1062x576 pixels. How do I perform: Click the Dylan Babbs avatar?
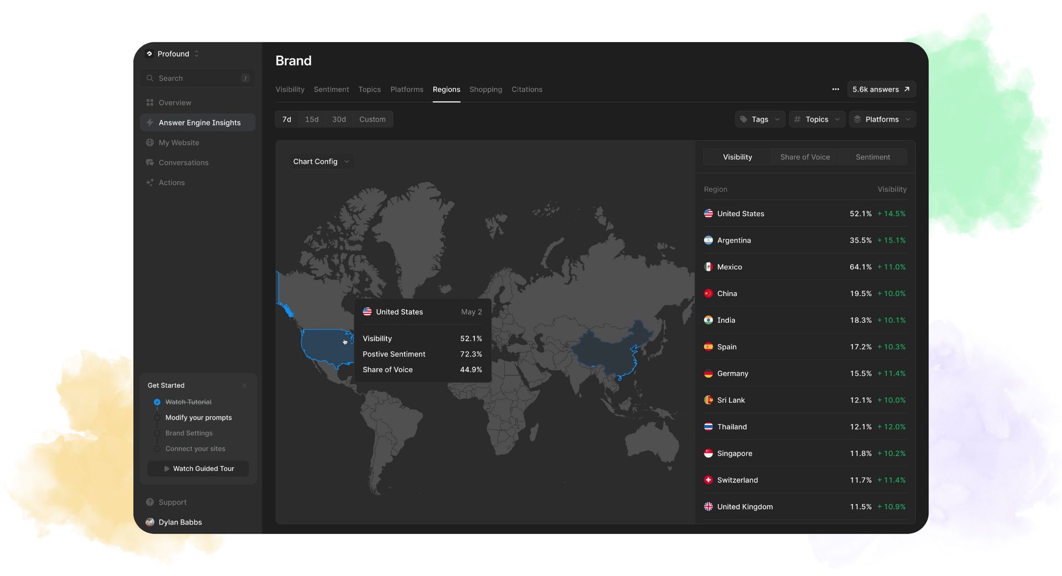pos(150,522)
